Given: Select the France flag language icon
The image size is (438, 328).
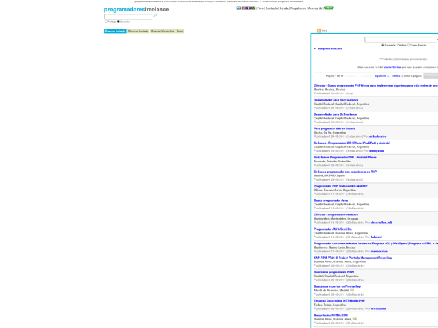Looking at the screenshot, I should point(248,8).
